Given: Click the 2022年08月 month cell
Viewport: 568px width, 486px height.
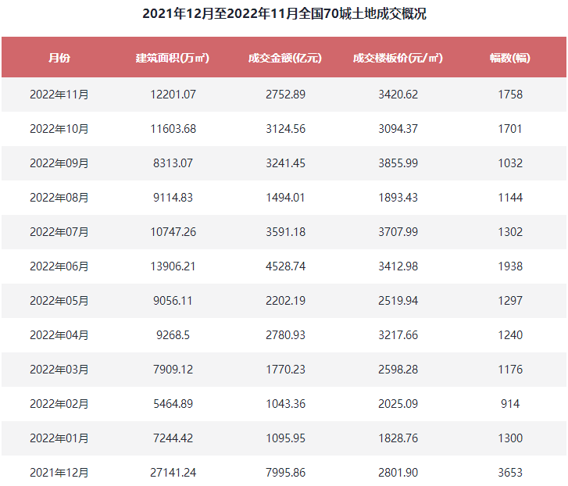Looking at the screenshot, I should point(59,198).
